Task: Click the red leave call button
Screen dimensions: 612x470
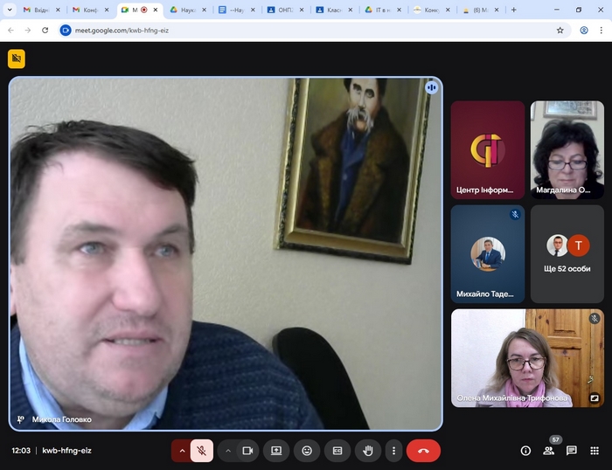Action: click(x=423, y=451)
